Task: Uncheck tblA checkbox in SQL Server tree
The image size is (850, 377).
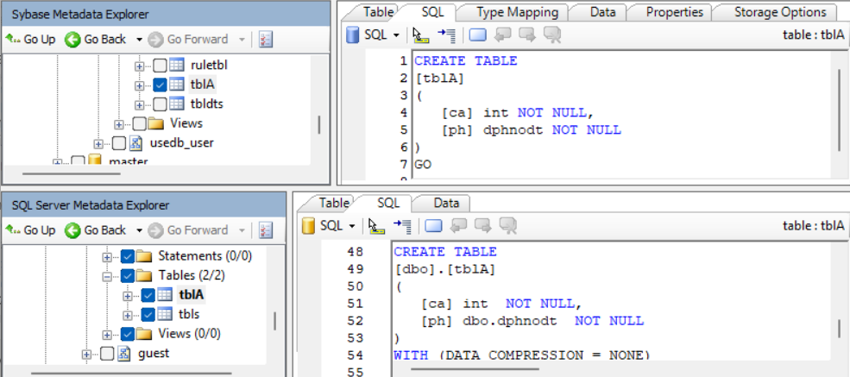Action: pyautogui.click(x=148, y=295)
